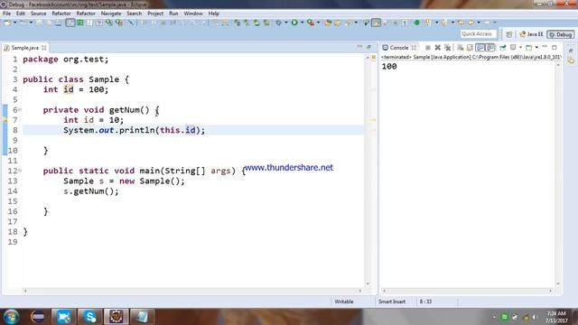Click the Clear Console icon
This screenshot has height=325, width=578.
tap(460, 48)
